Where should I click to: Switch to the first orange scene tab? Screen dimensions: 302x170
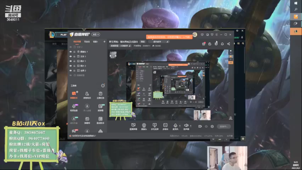pos(77,42)
